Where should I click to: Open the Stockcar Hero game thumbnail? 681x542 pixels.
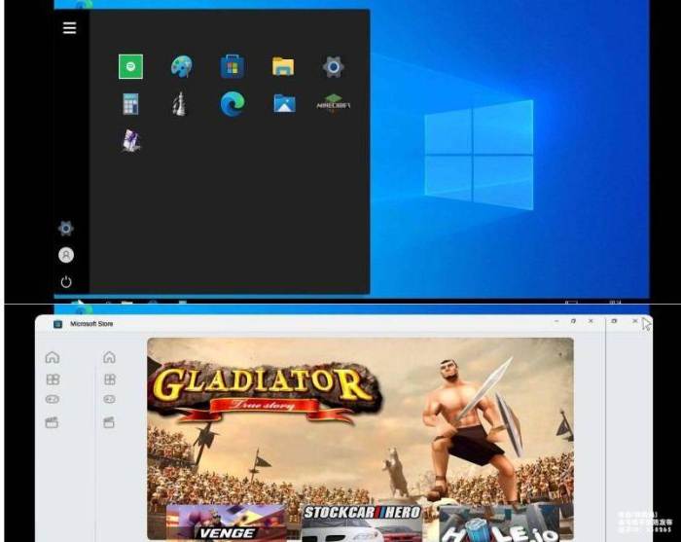tap(361, 522)
